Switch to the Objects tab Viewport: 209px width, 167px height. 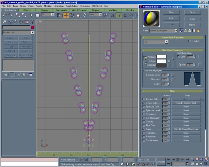[27, 10]
